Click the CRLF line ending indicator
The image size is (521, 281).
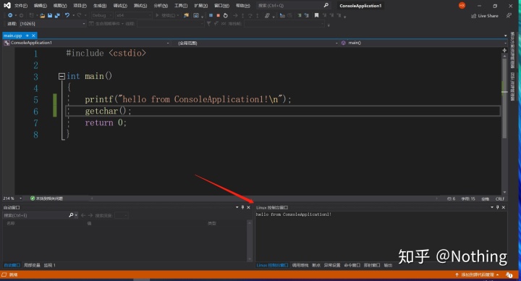click(500, 198)
